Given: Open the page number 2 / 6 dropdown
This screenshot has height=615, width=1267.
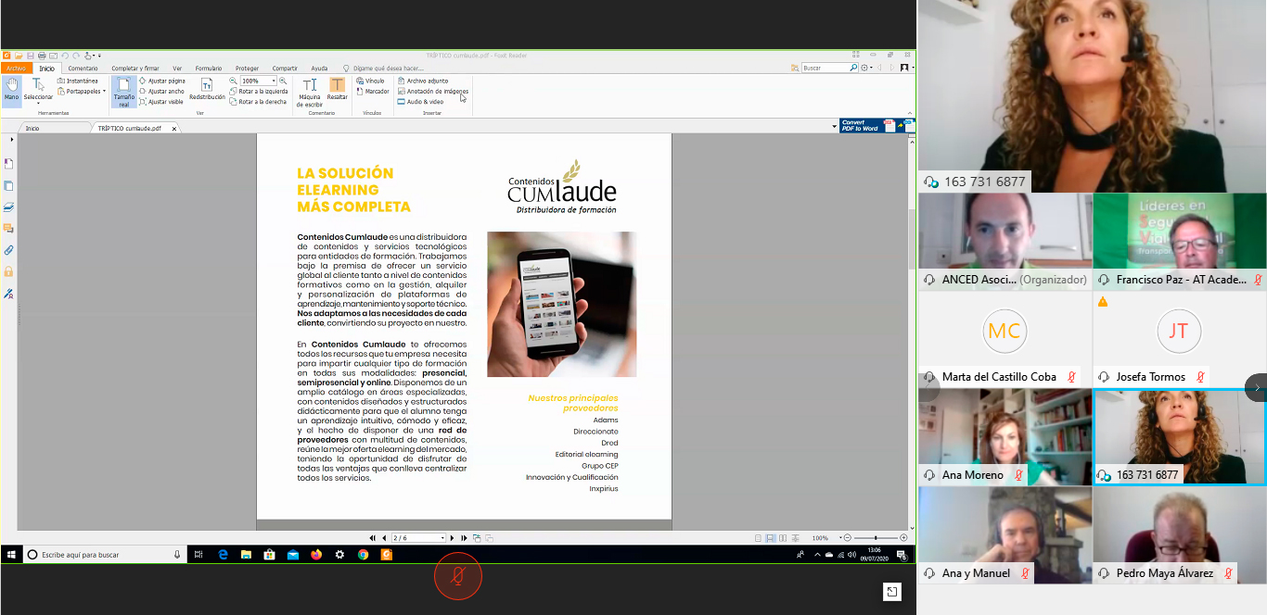Looking at the screenshot, I should point(442,538).
